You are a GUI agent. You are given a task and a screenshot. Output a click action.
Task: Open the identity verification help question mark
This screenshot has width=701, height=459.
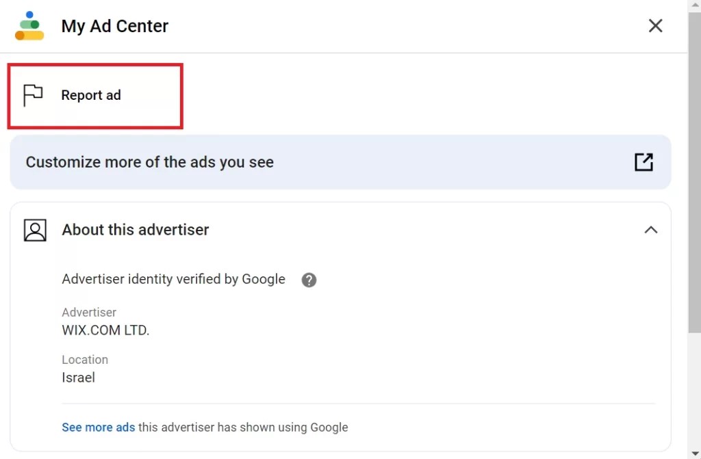point(309,280)
